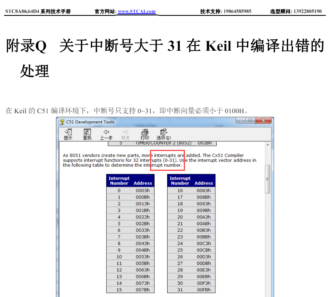The image size is (329, 297).
Task: Open the 选项(O) options menu
Action: click(x=163, y=134)
